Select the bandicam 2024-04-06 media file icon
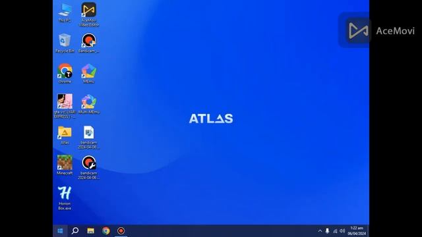This screenshot has height=237, width=422. (89, 138)
